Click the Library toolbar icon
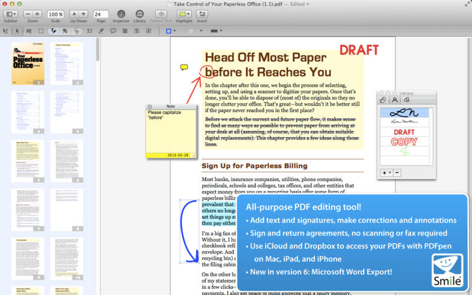Viewport: 472px width, 295px height. click(140, 14)
